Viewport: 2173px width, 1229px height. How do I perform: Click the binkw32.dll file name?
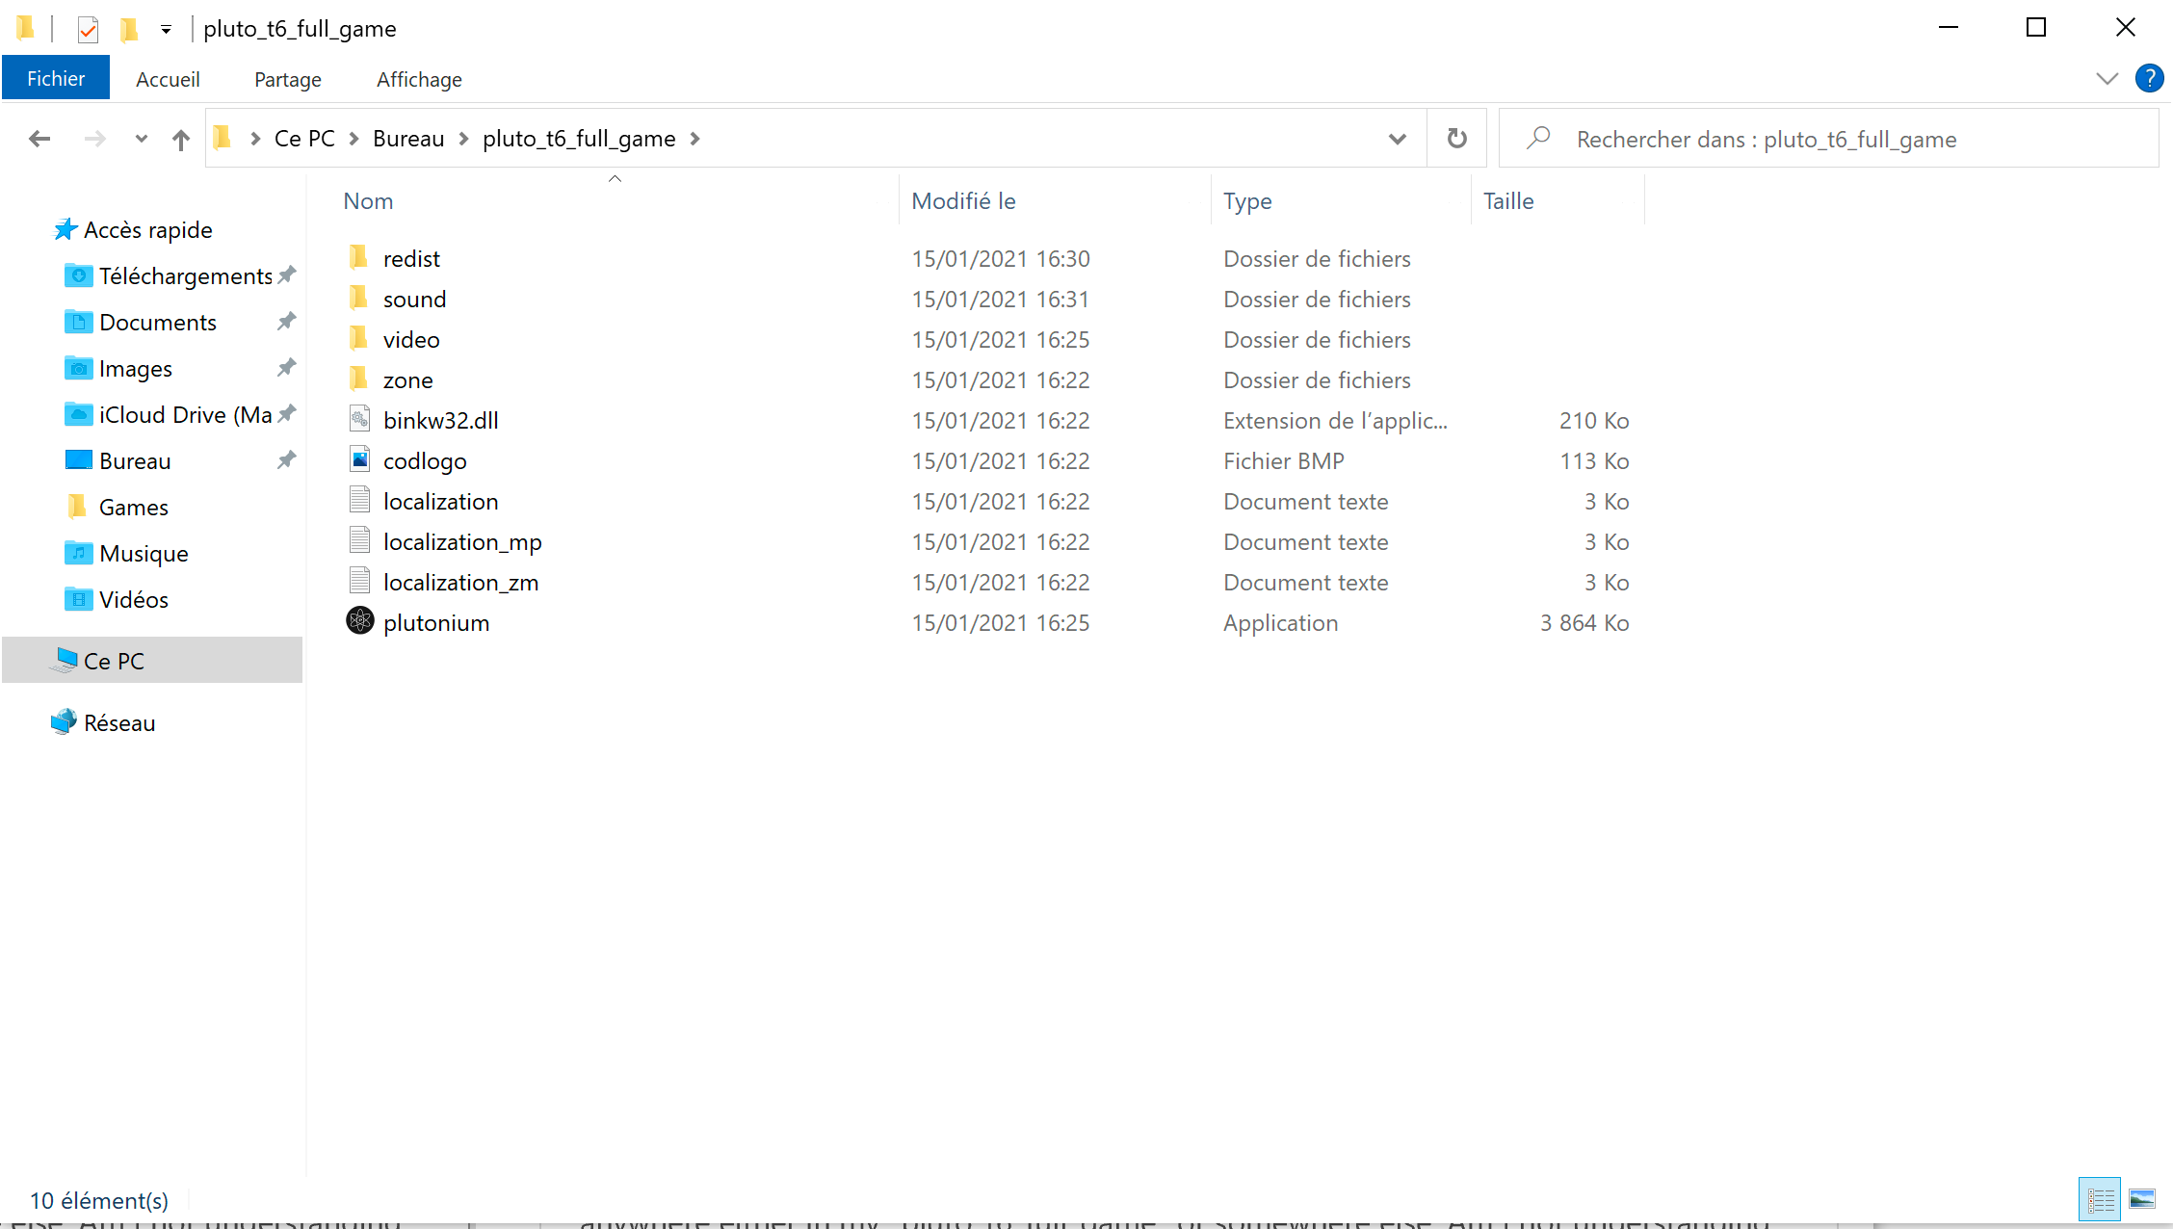(x=441, y=420)
